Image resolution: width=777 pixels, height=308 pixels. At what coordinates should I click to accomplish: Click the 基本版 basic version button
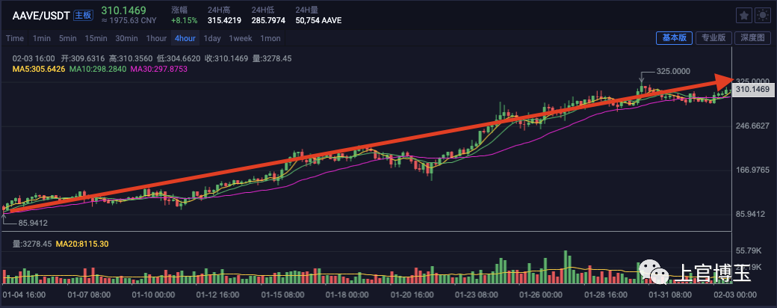coord(675,37)
